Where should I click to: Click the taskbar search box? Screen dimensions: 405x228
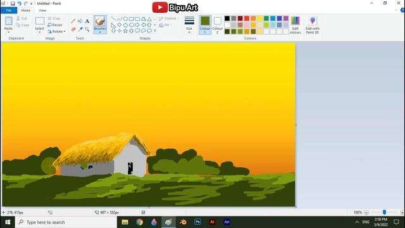pos(66,222)
